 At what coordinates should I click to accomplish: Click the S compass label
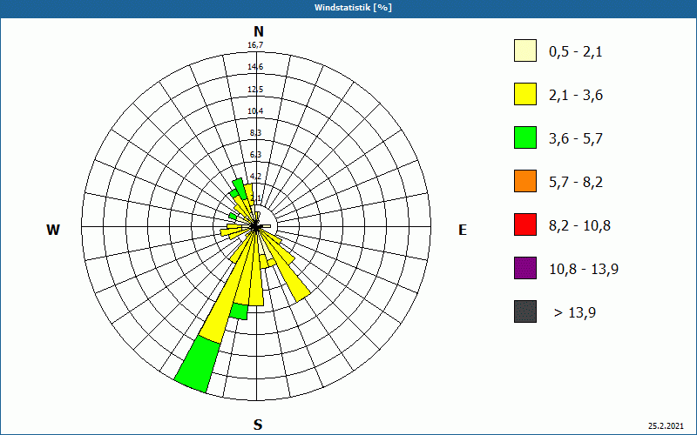pos(258,425)
